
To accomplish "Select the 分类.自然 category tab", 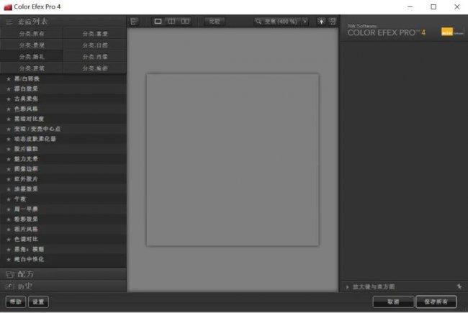I will point(95,45).
